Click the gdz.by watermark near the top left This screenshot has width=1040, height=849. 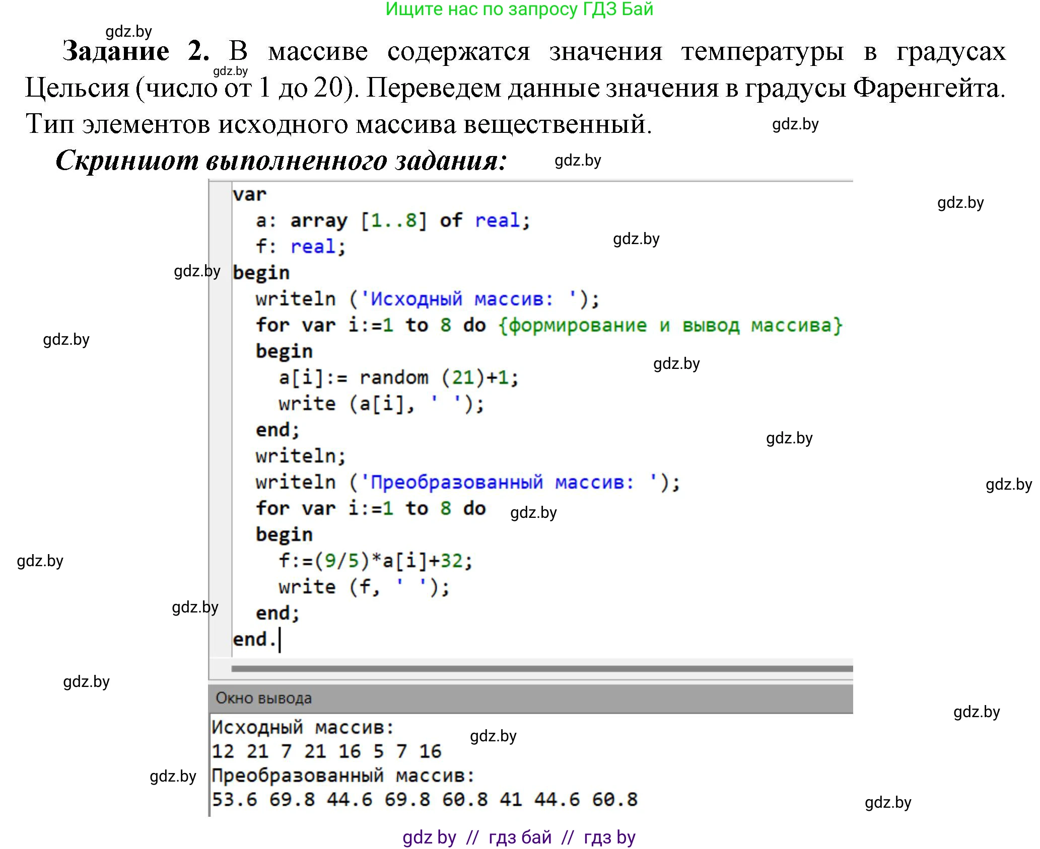click(128, 31)
